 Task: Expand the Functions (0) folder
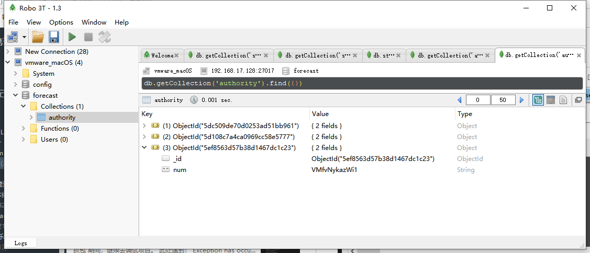click(24, 128)
